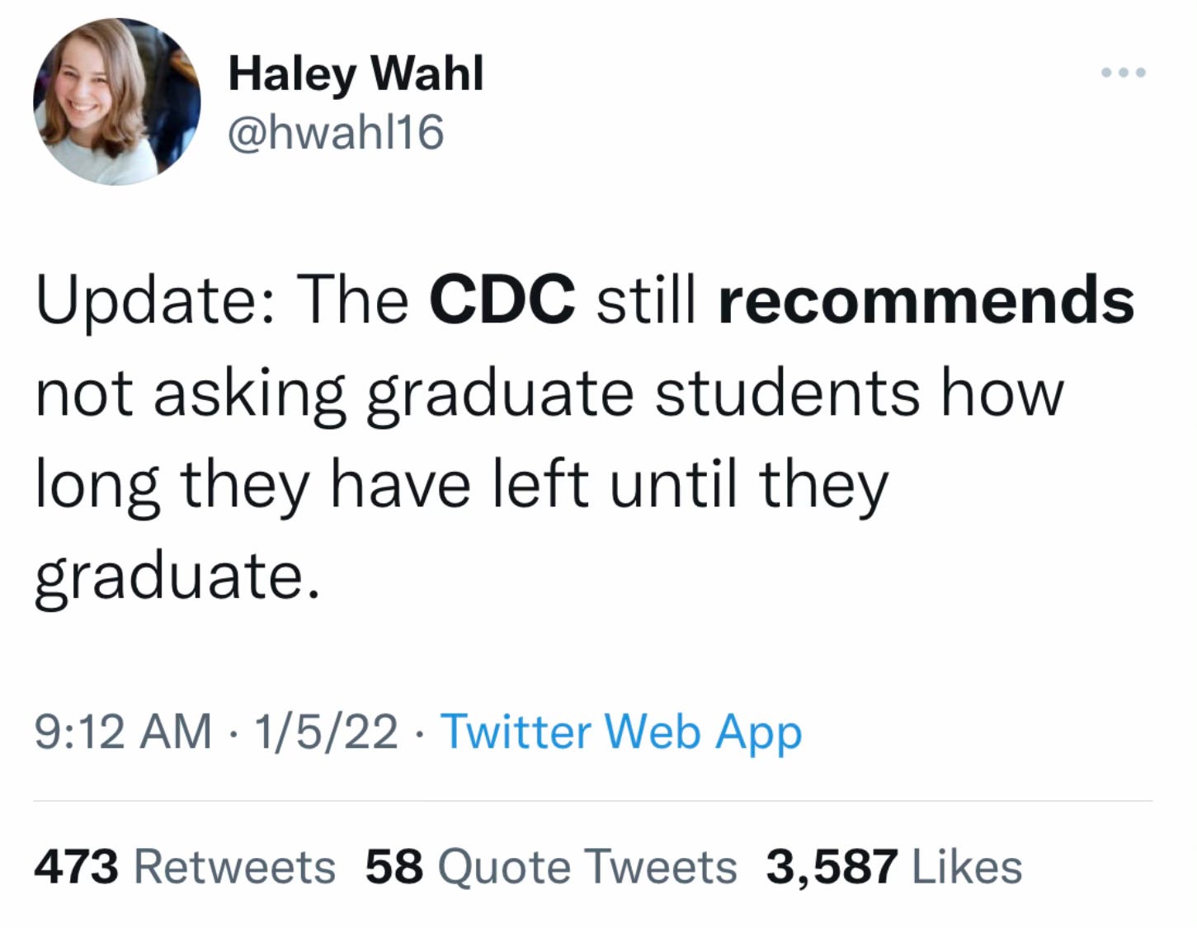Click the display name Haley Wahl
The width and height of the screenshot is (1197, 928).
(356, 73)
